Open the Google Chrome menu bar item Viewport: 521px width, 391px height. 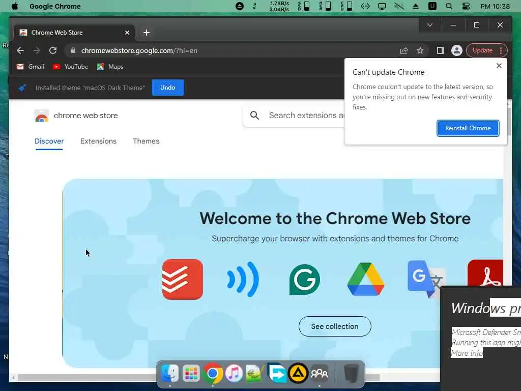[55, 6]
